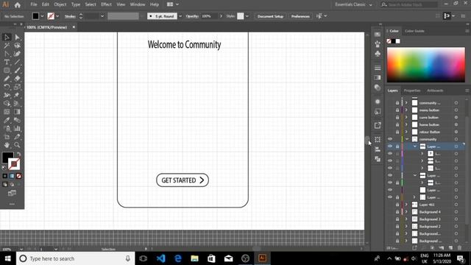
Task: Click GET STARTED button on the artboard
Action: (x=183, y=180)
